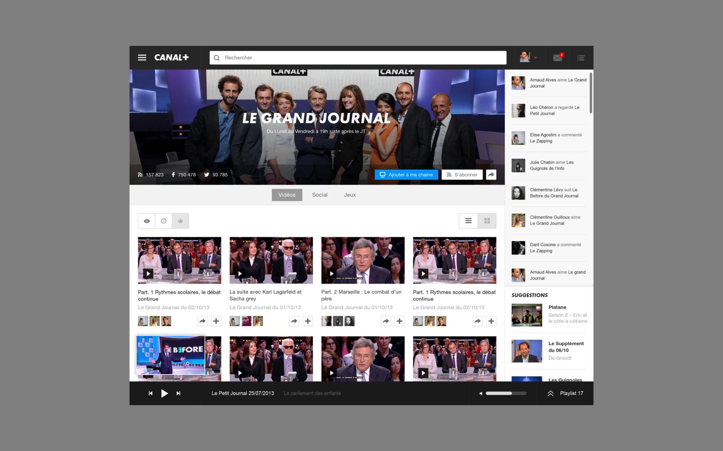Expand the Playlist 17 panel
Viewport: 723px width, 451px height.
[550, 393]
